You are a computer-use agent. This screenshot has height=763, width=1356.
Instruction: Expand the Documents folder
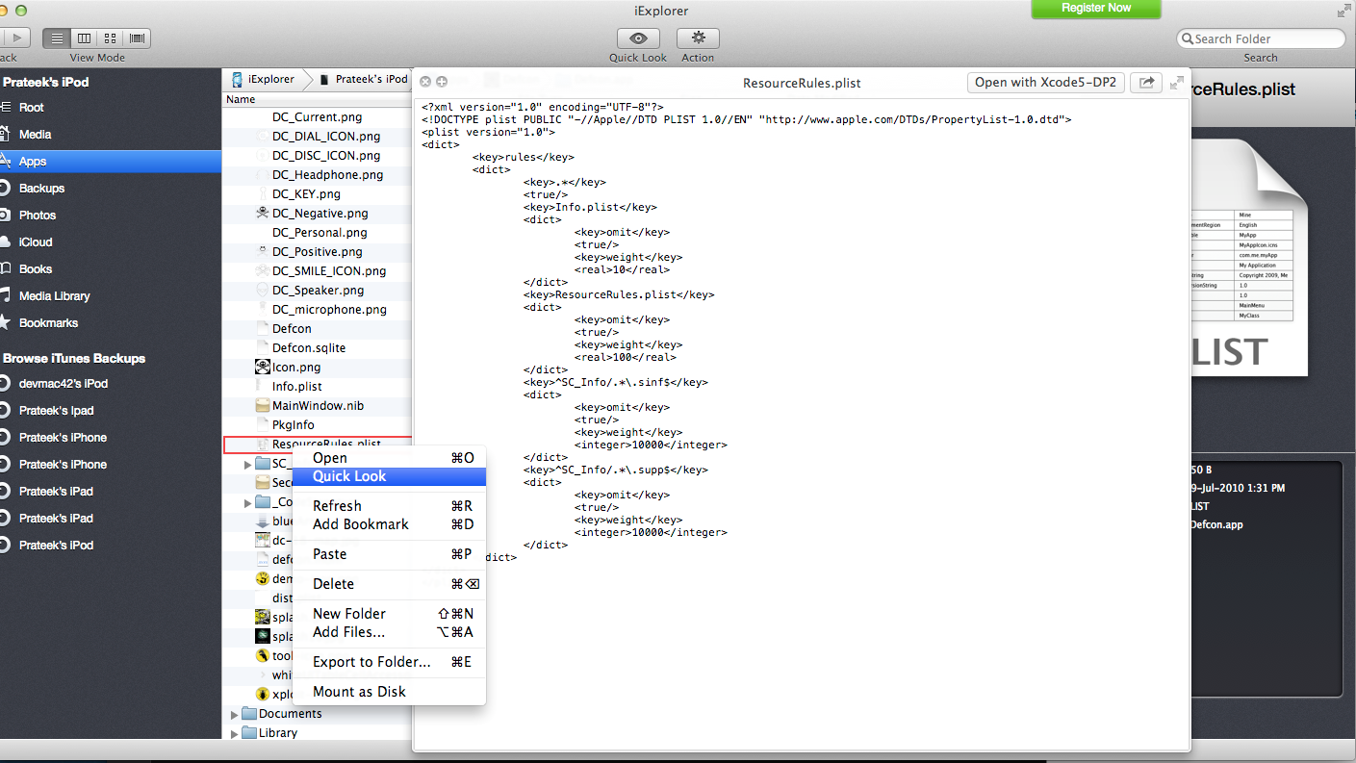point(235,714)
